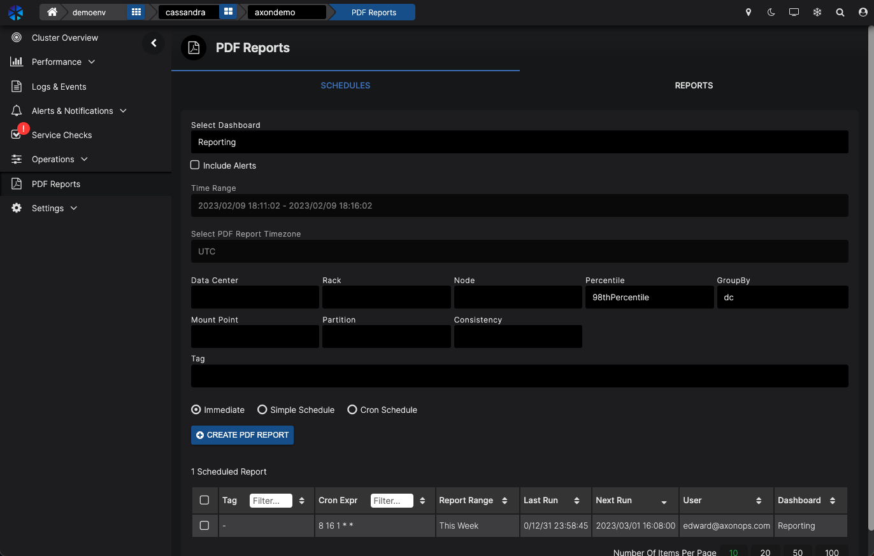The image size is (874, 556).
Task: Open the Percentile dropdown showing 98thPercentile
Action: pos(648,297)
